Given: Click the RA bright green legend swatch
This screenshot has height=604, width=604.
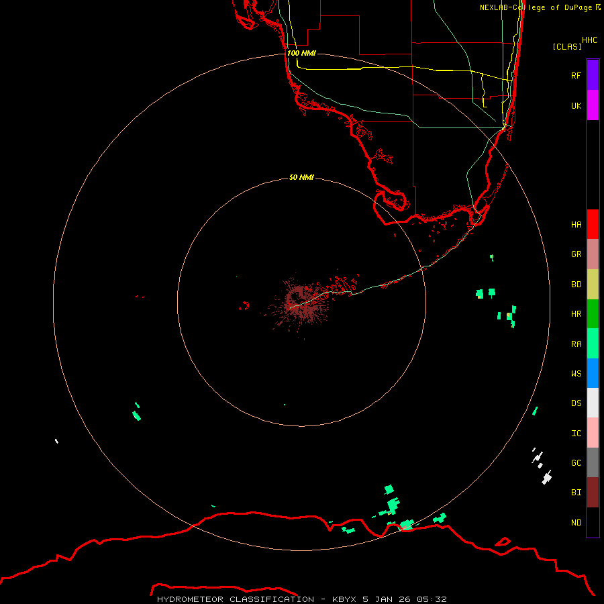Looking at the screenshot, I should coord(593,344).
